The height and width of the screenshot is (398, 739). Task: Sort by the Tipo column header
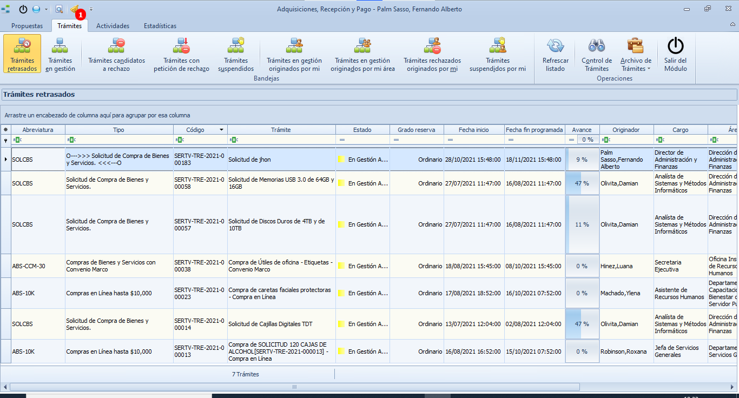click(x=119, y=130)
